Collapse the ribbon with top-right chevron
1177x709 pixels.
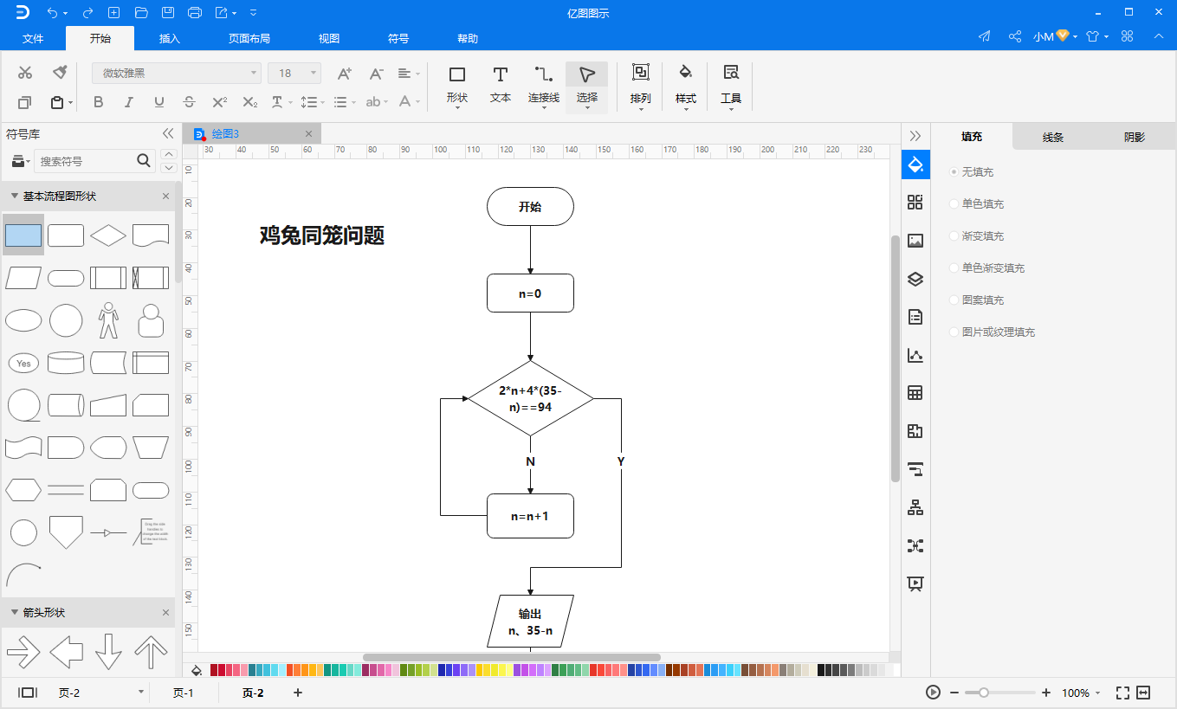click(1159, 36)
